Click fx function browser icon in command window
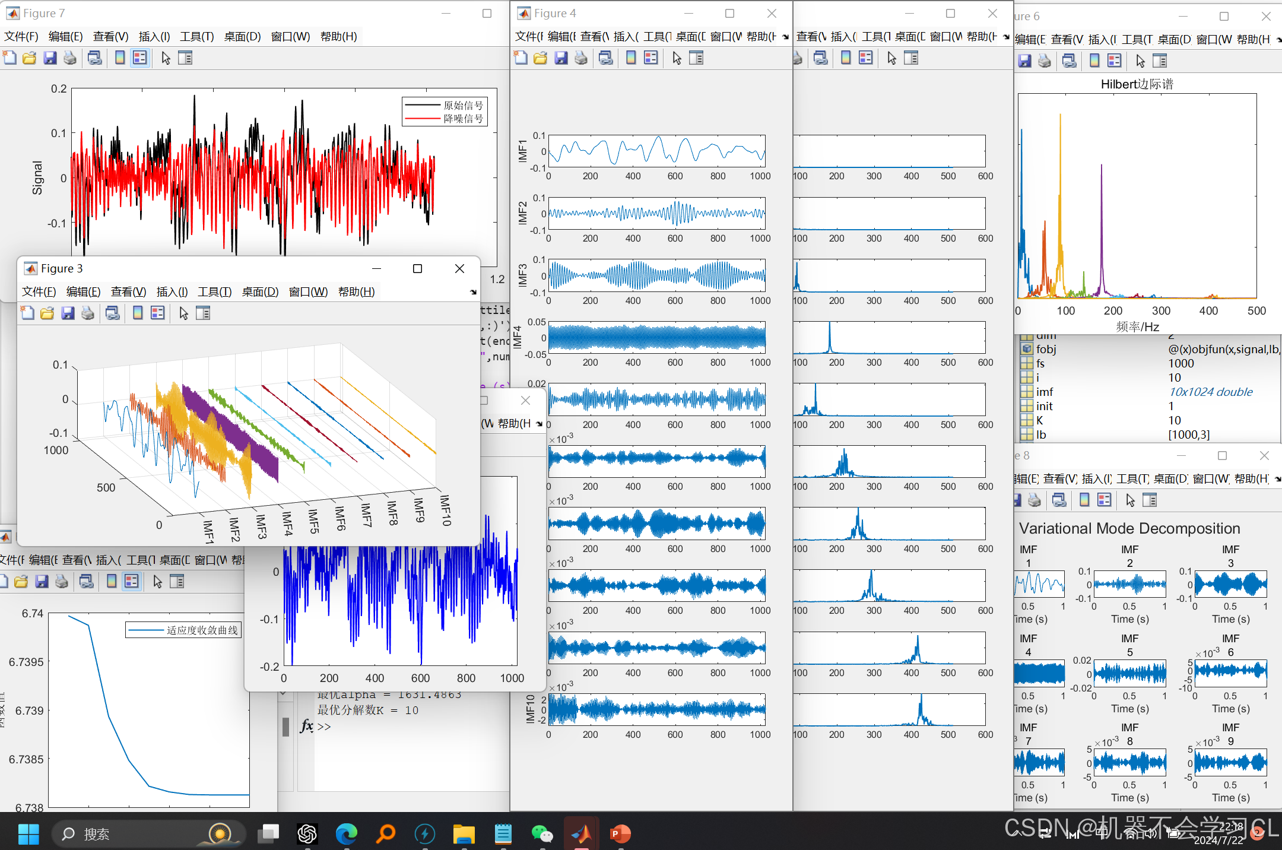1282x850 pixels. [307, 725]
